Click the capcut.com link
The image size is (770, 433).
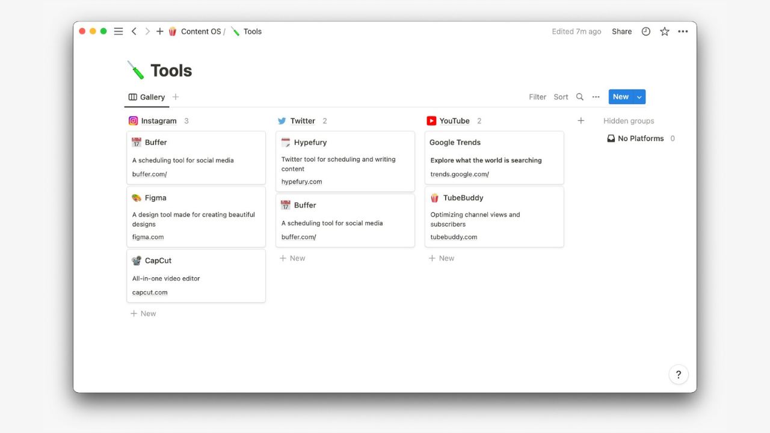point(150,292)
